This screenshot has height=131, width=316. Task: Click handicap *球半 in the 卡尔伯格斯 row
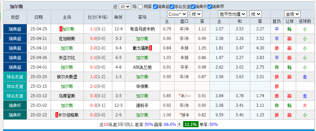tap(185, 115)
